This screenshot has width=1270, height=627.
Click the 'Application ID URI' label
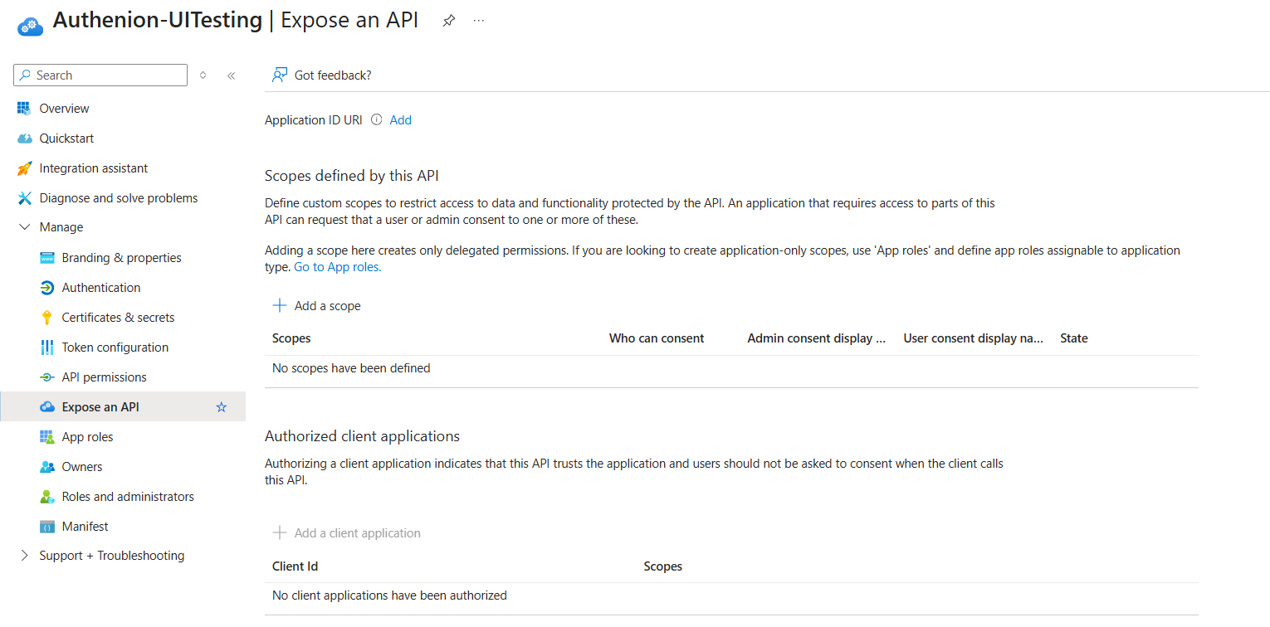pyautogui.click(x=314, y=120)
